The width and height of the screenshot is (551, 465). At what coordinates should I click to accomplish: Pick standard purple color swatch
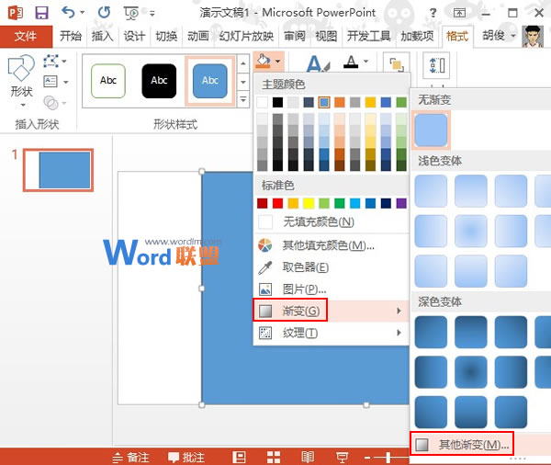(401, 203)
